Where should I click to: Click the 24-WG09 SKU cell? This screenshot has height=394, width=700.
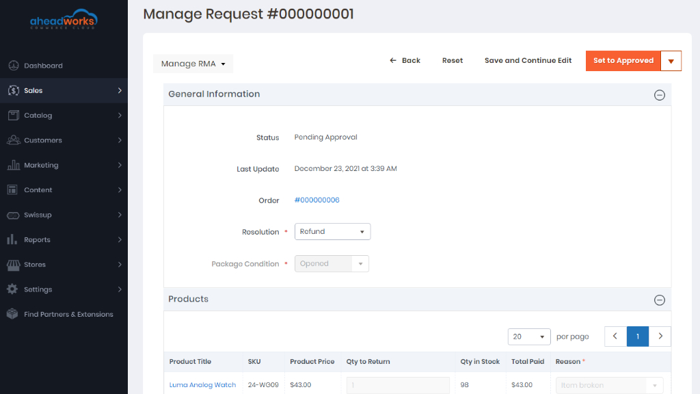point(263,384)
